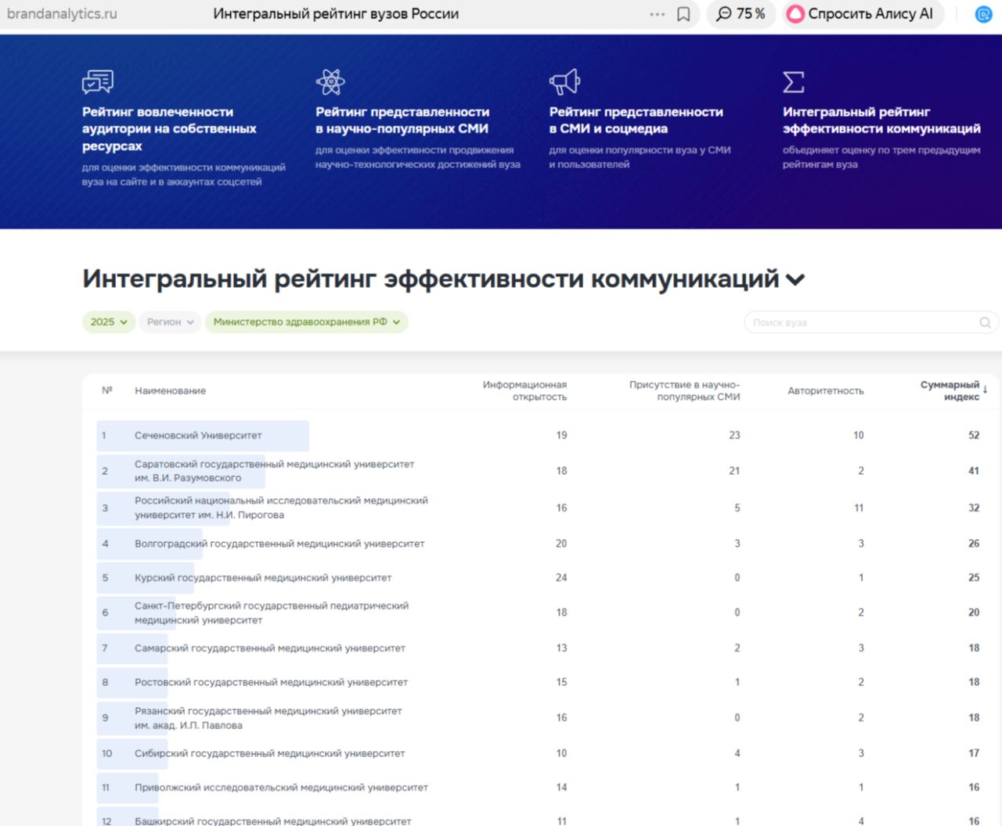This screenshot has width=1002, height=826.
Task: Sort by Суммарный индекс column header
Action: pyautogui.click(x=951, y=390)
